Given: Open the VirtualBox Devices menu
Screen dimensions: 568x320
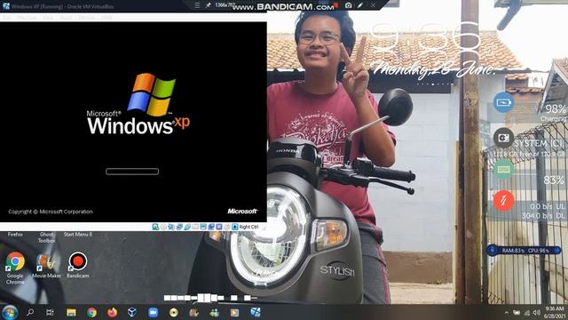Looking at the screenshot, I should click(87, 18).
